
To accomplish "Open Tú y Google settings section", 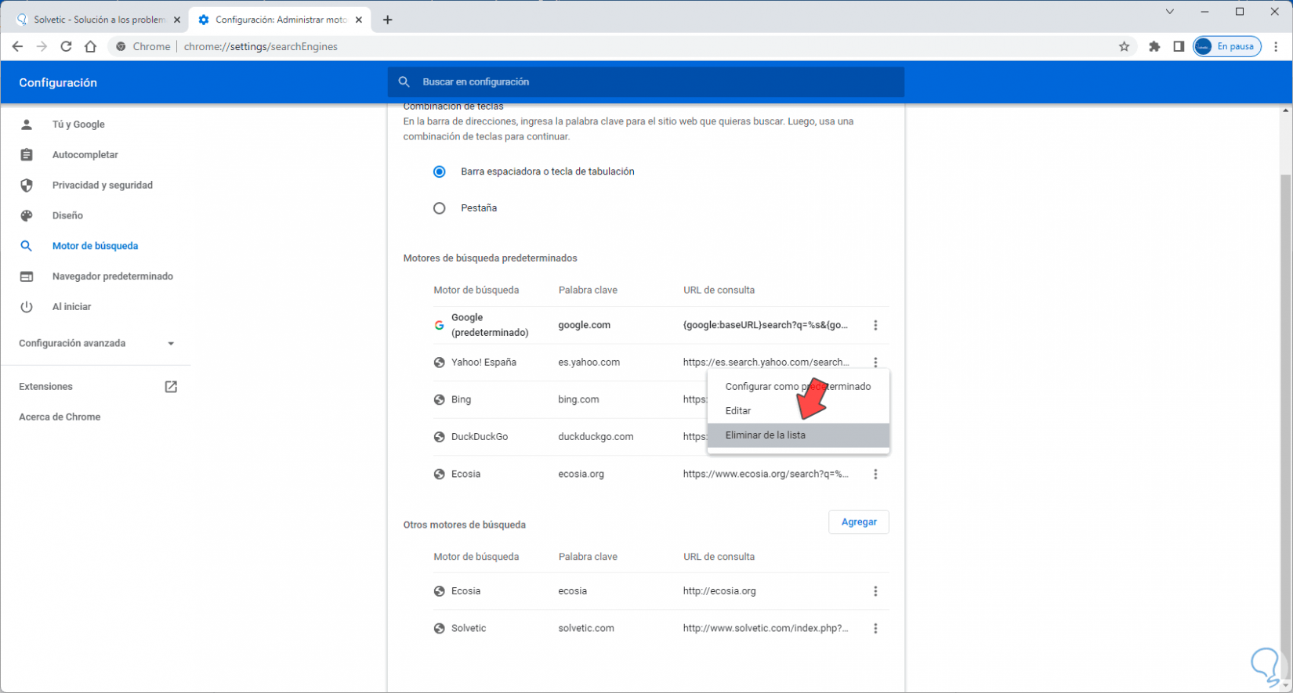I will point(78,125).
